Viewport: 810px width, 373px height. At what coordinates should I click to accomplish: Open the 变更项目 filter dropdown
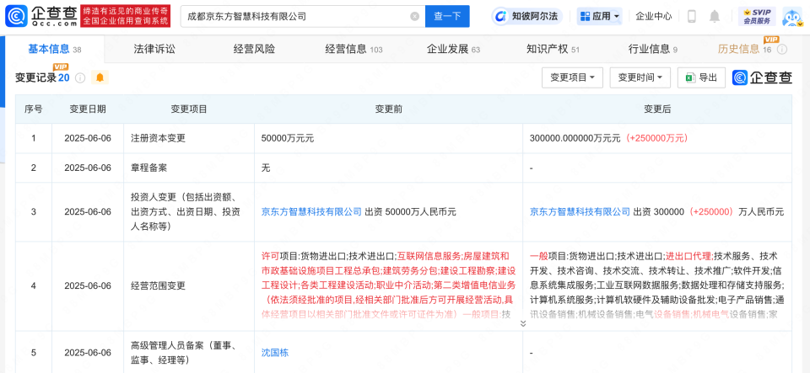coord(572,77)
